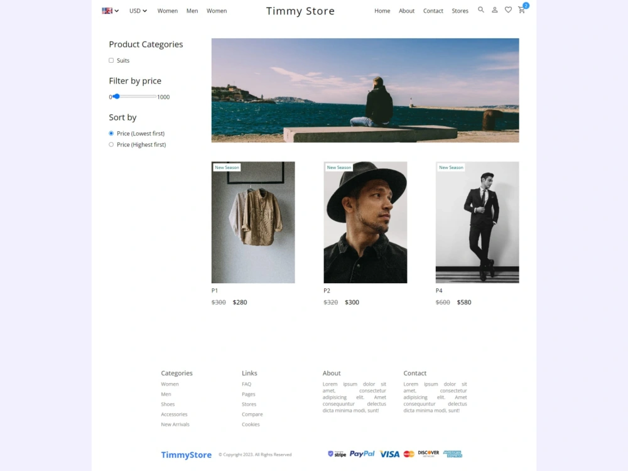This screenshot has height=471, width=628.
Task: Select the Price (Highest first) sort option
Action: coord(111,144)
